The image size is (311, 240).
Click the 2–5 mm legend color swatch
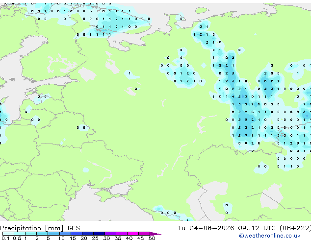coord(42,234)
